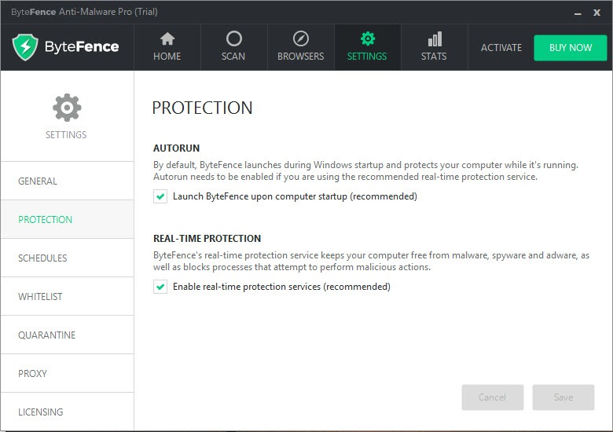Select the Protection sidebar item
Image resolution: width=613 pixels, height=432 pixels.
coord(68,219)
